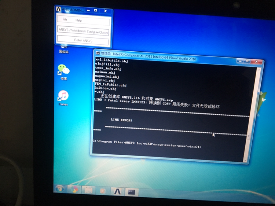Click the 'magmaini.obj' line

(x=107, y=77)
